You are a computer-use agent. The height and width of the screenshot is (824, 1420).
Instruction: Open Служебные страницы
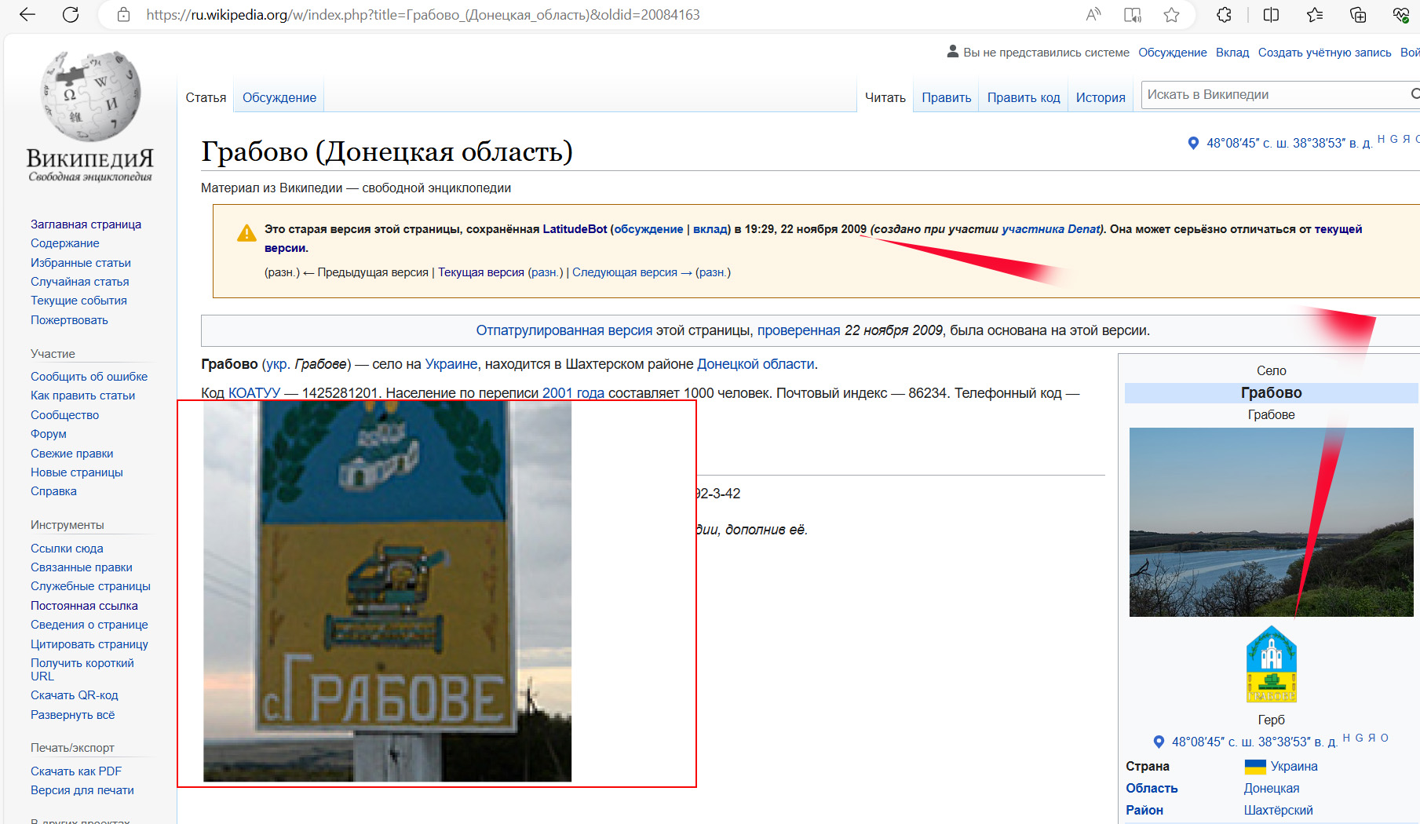90,586
